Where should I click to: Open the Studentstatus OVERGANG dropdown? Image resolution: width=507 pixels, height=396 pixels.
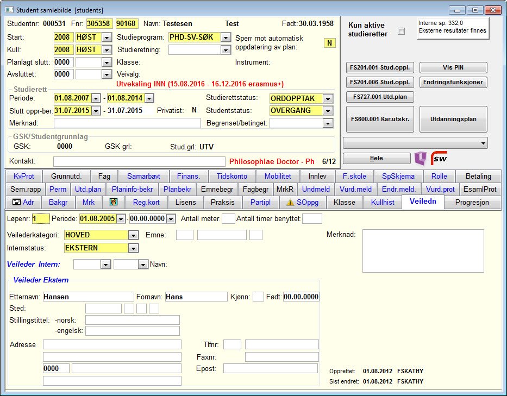tap(328, 111)
